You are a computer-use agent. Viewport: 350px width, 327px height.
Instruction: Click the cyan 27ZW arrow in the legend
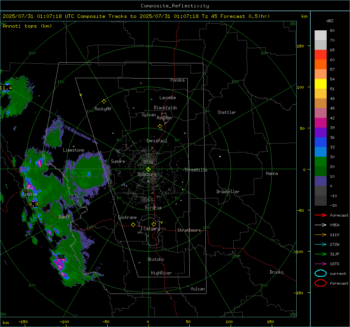(x=320, y=245)
